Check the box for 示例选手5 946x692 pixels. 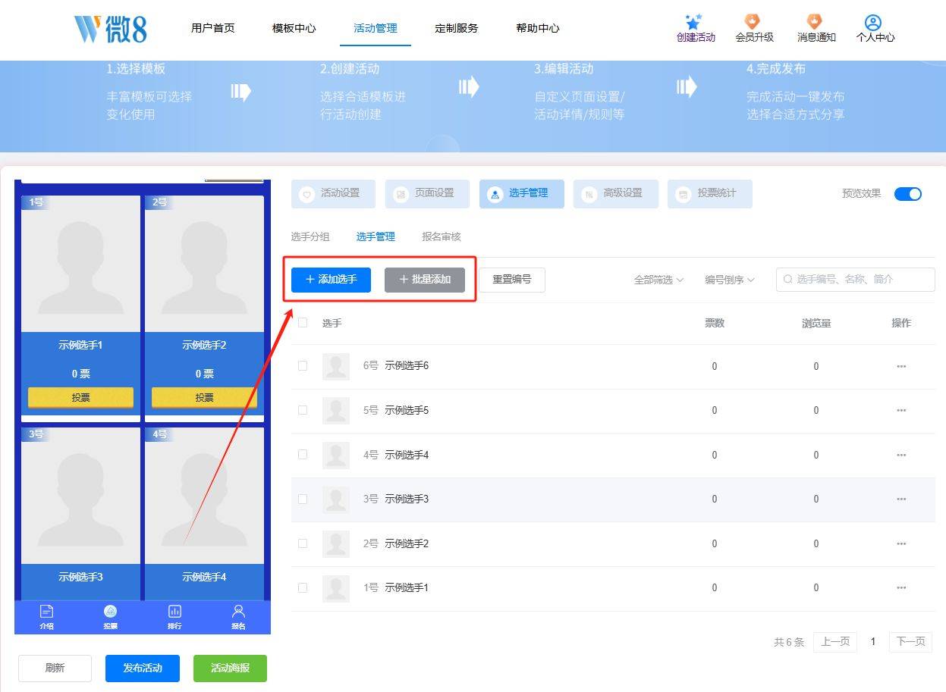pos(303,410)
